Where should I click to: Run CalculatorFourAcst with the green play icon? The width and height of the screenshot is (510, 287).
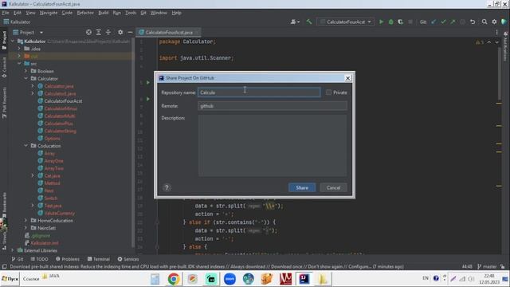pos(381,22)
